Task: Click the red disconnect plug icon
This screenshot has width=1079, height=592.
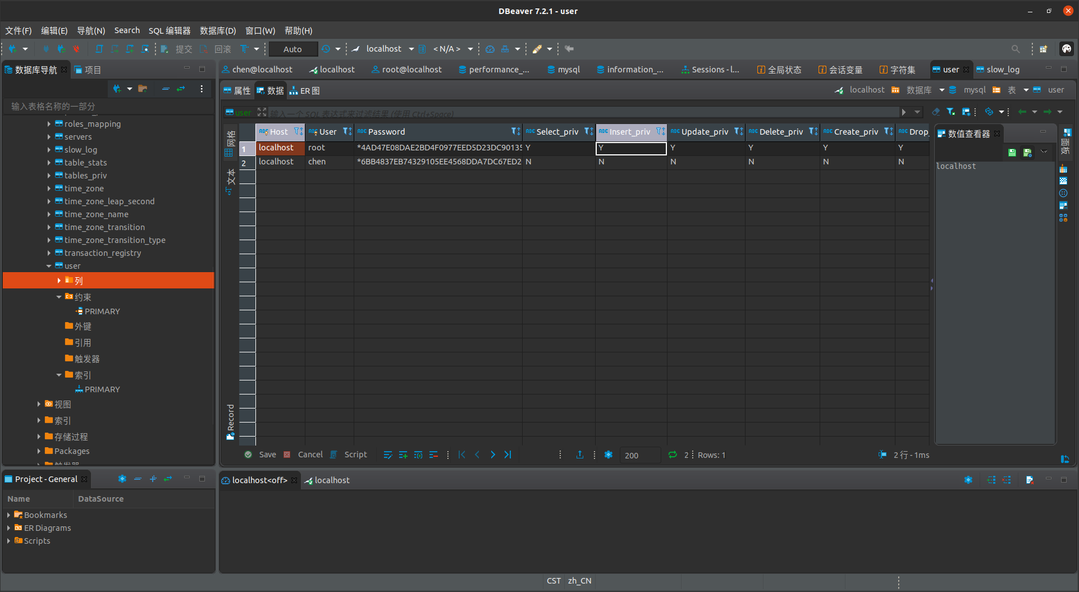Action: click(x=76, y=49)
